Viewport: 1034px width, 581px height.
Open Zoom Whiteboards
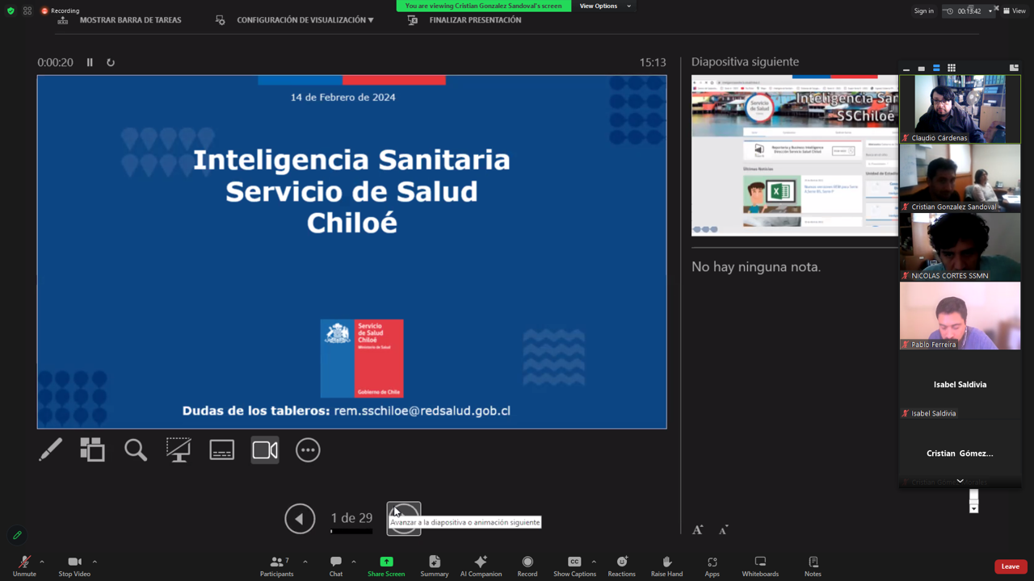[x=760, y=566]
